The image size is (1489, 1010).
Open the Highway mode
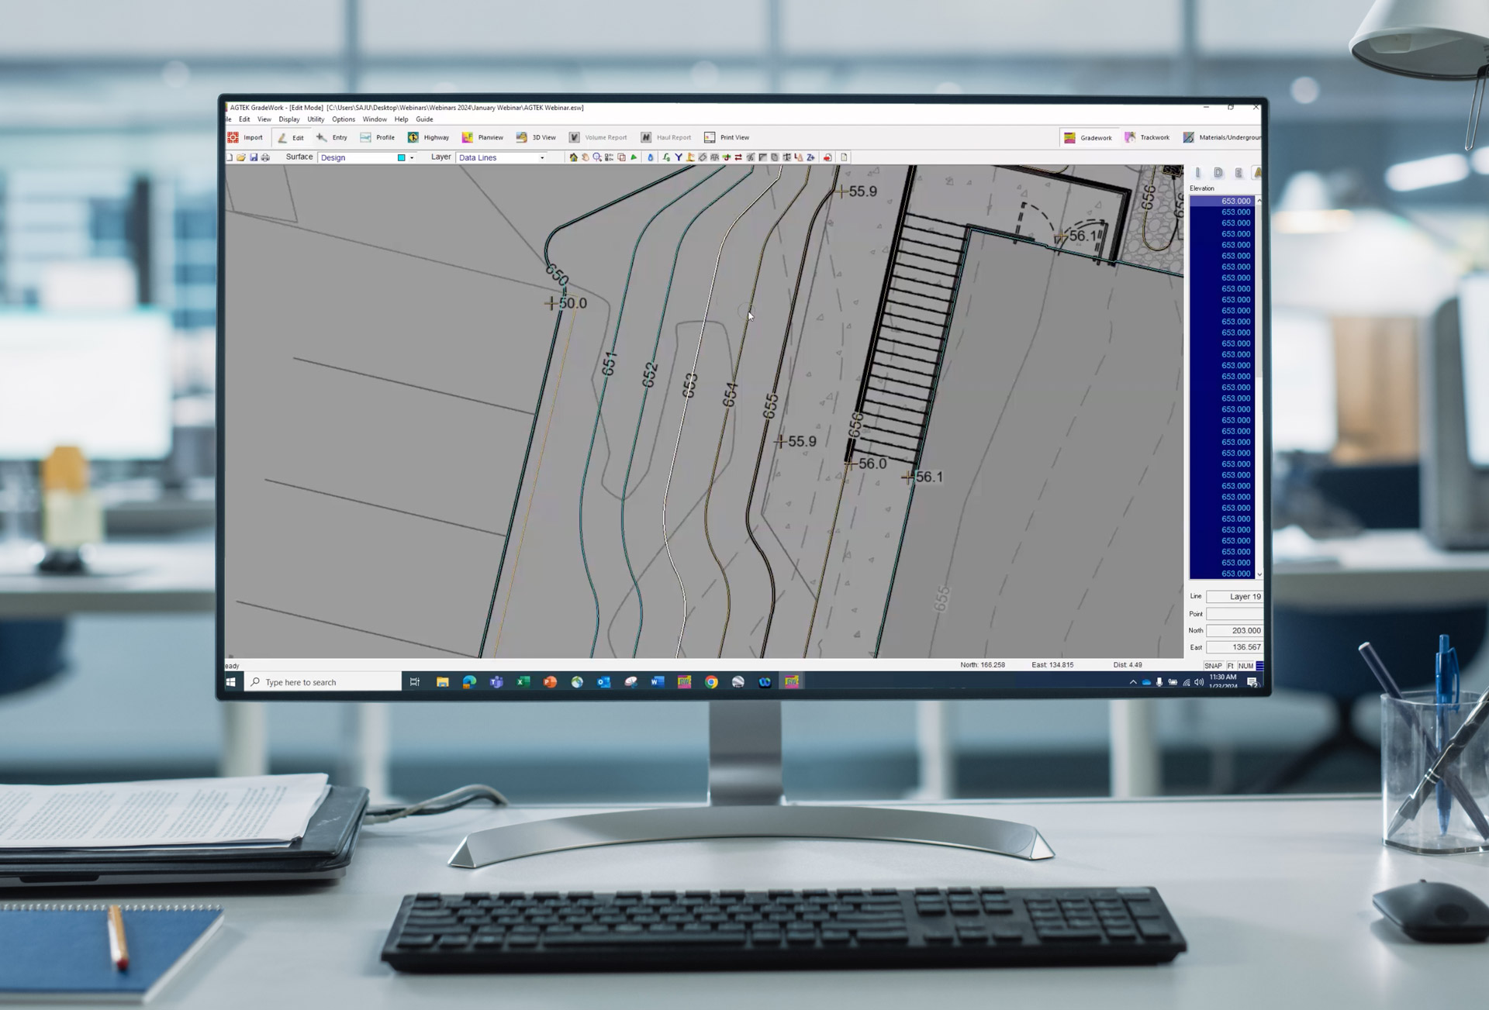coord(428,137)
